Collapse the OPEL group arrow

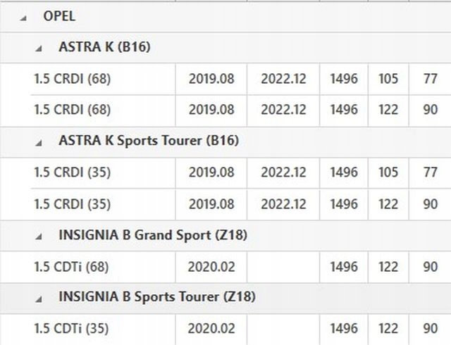[23, 18]
